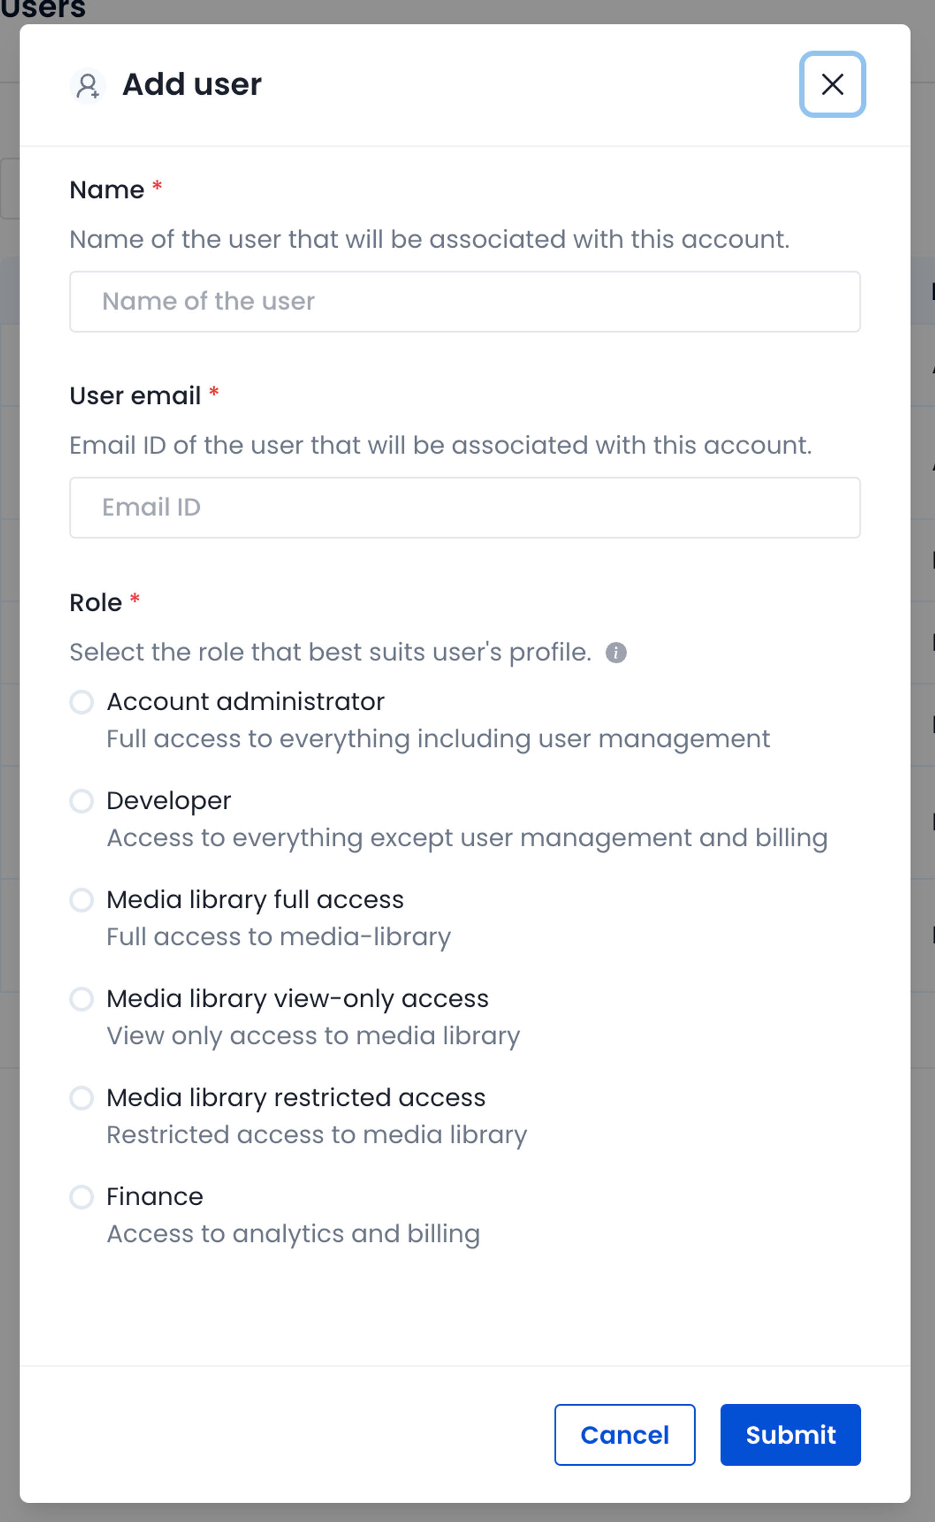This screenshot has width=935, height=1522.
Task: Choose the Developer role radio button
Action: (x=82, y=801)
